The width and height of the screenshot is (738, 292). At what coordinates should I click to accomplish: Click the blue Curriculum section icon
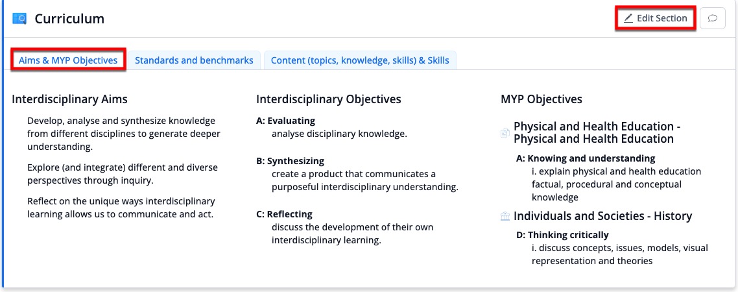pos(19,19)
